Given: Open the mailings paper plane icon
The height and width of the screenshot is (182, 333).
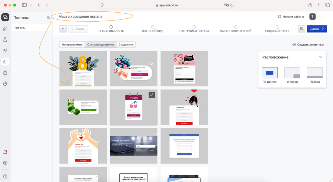Looking at the screenshot, I should point(5,50).
